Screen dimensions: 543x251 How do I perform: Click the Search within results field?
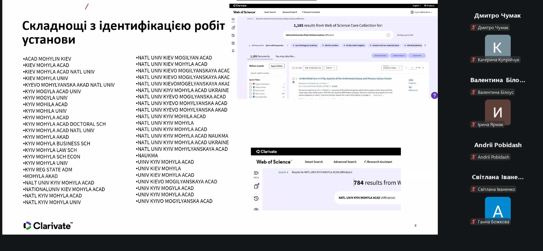tap(266, 73)
